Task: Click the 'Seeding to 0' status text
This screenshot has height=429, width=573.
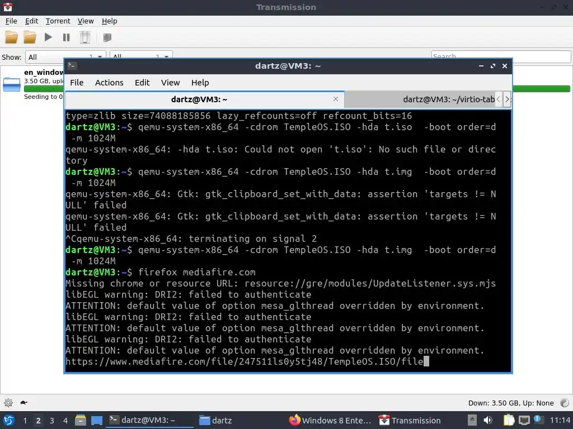Action: pyautogui.click(x=43, y=97)
